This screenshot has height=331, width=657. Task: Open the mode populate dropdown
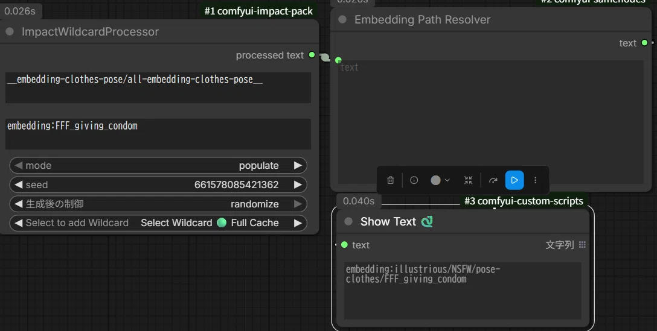coord(158,165)
